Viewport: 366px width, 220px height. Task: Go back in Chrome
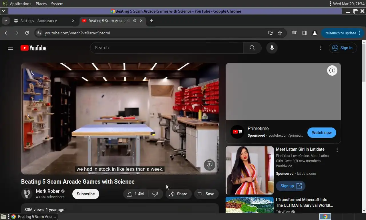[x=6, y=33]
